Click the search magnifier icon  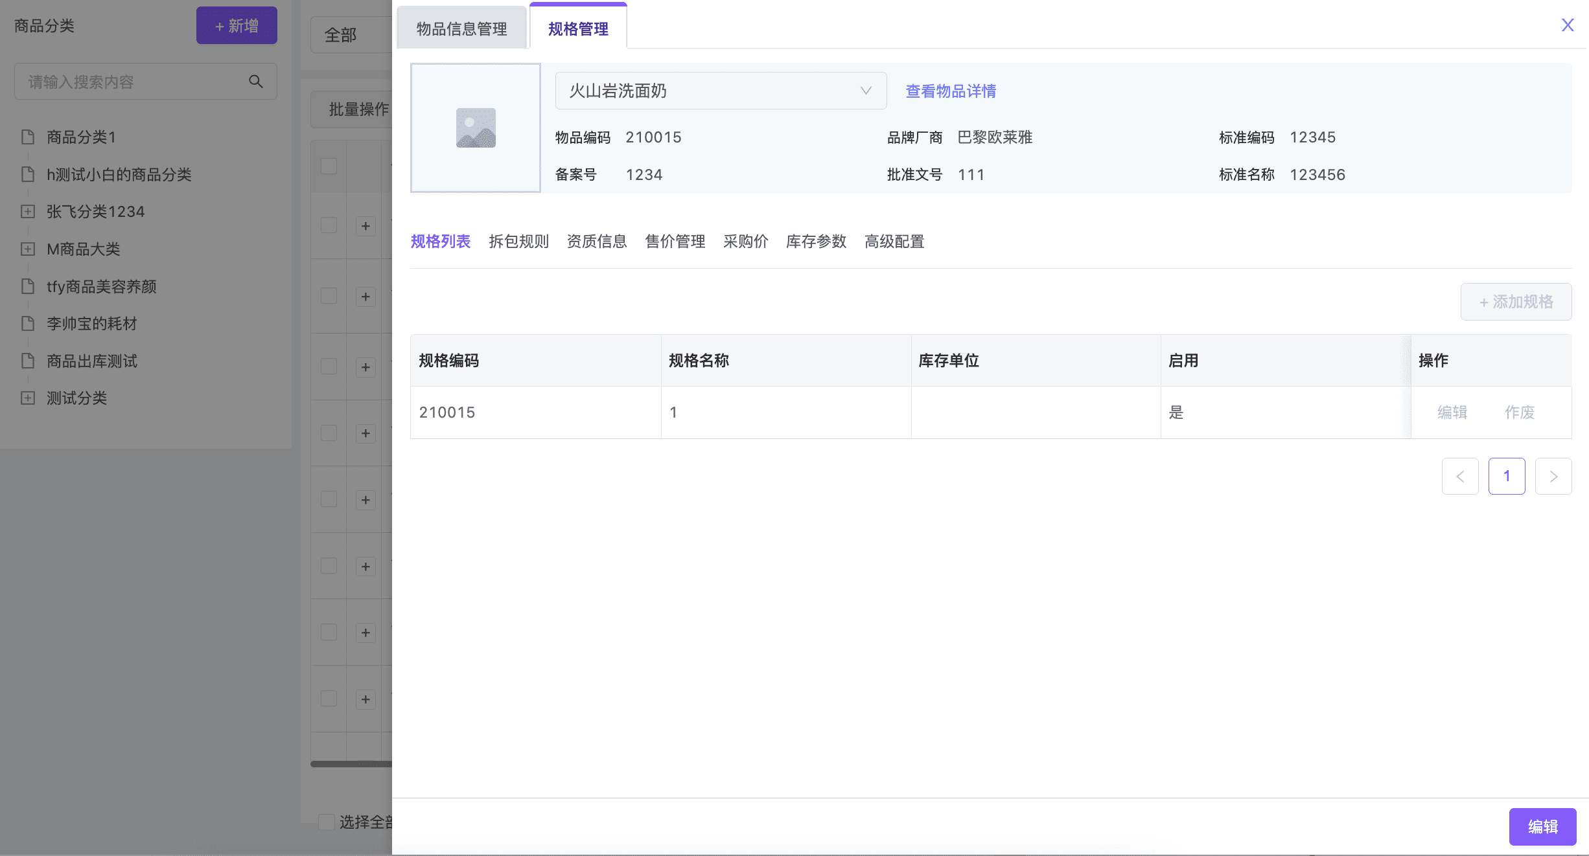(256, 82)
